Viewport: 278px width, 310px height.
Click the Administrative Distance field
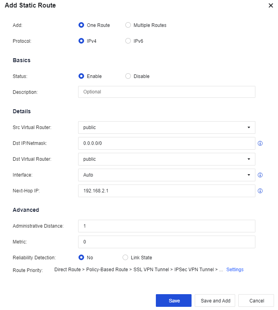(167, 226)
